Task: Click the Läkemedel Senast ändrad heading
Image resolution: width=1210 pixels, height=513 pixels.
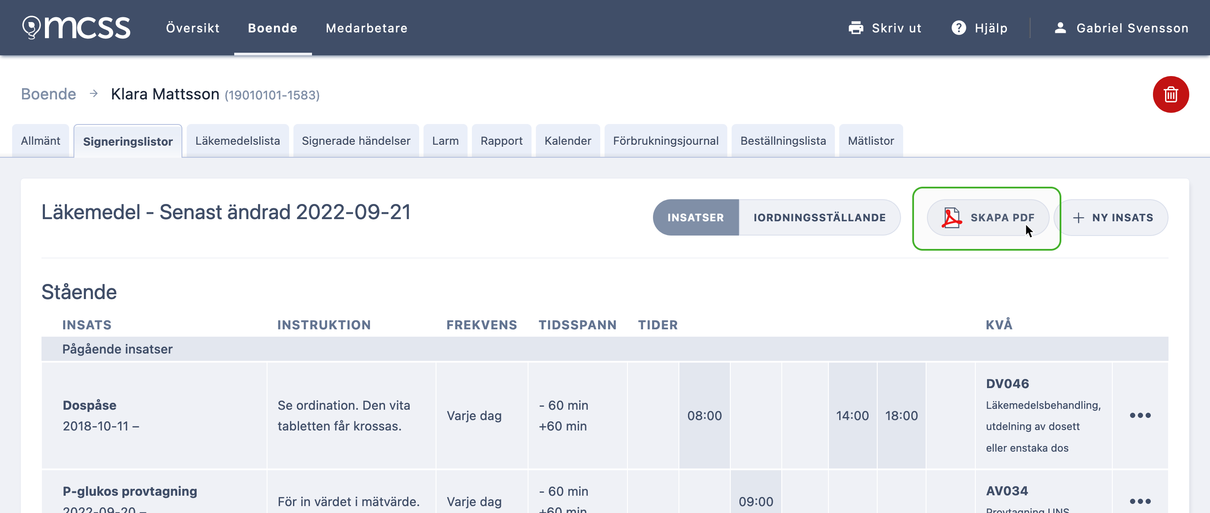Action: tap(226, 212)
